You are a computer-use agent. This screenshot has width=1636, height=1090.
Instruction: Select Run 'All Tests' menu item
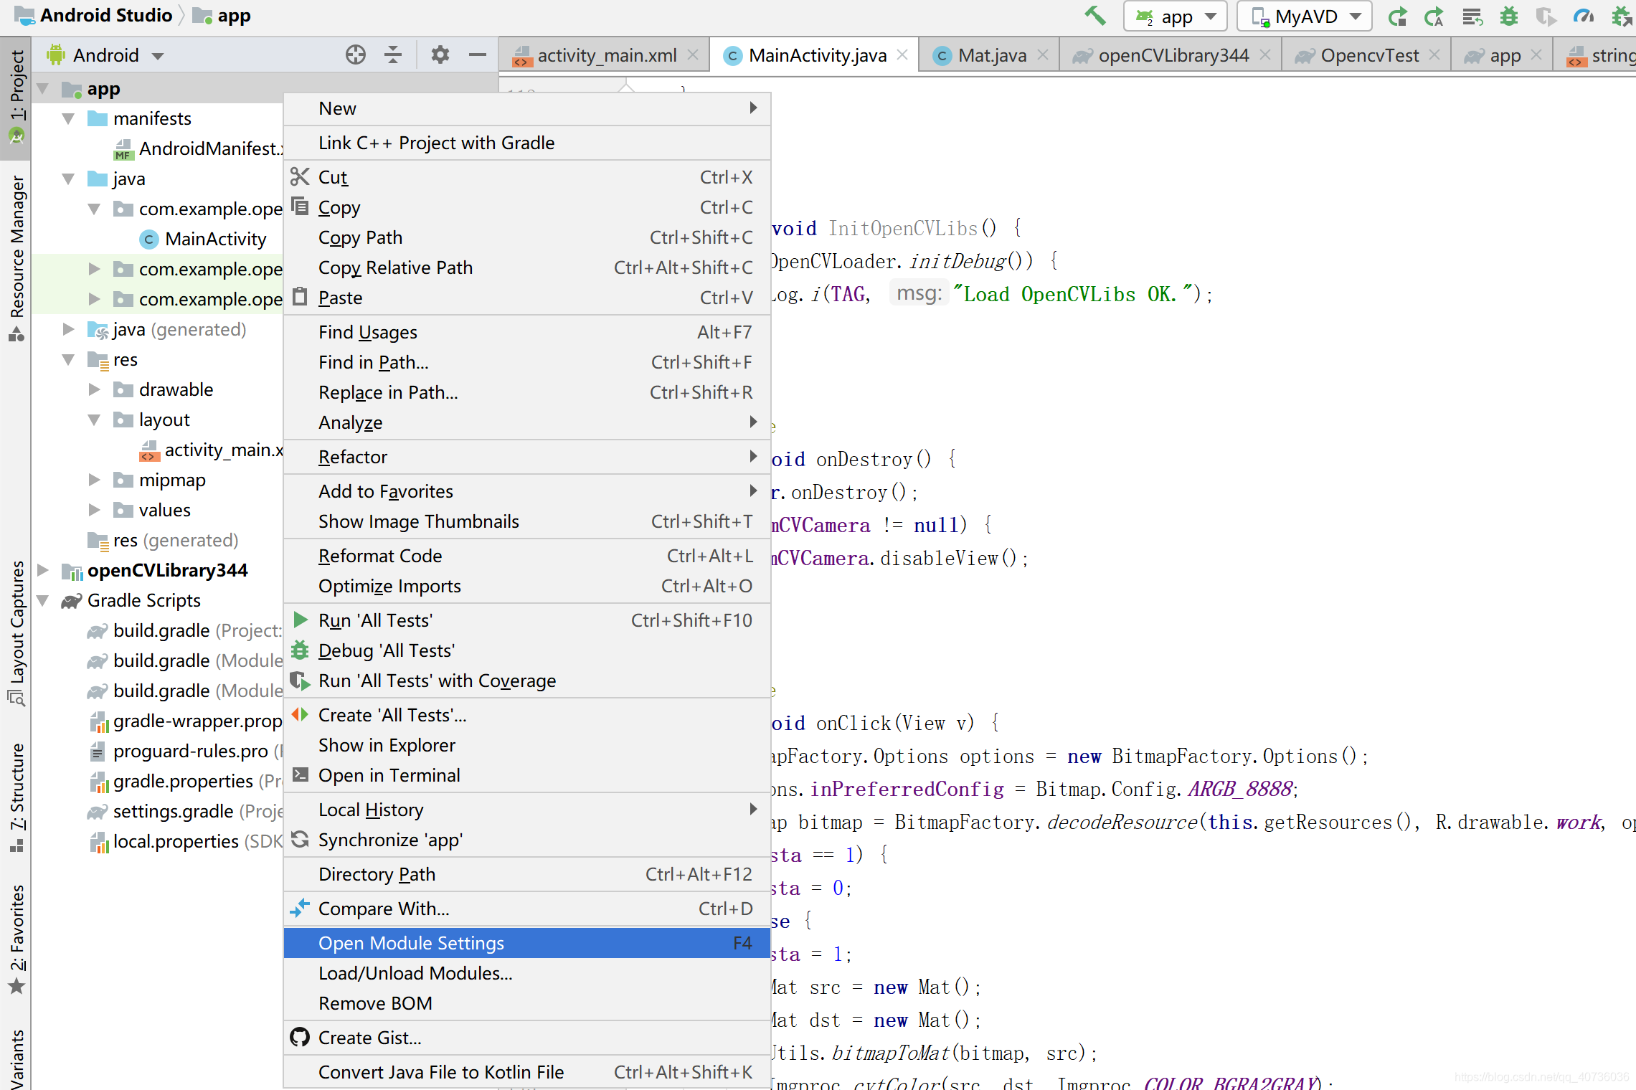click(527, 620)
